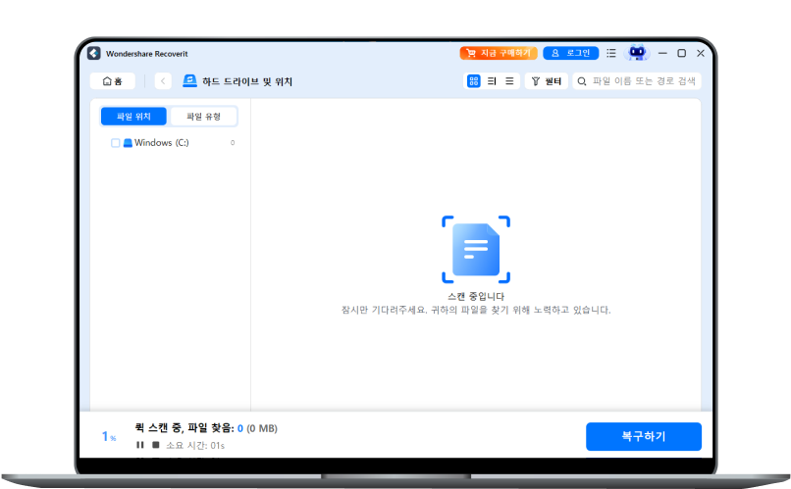Open the 필터 filter dropdown
Image resolution: width=791 pixels, height=489 pixels.
pyautogui.click(x=546, y=81)
